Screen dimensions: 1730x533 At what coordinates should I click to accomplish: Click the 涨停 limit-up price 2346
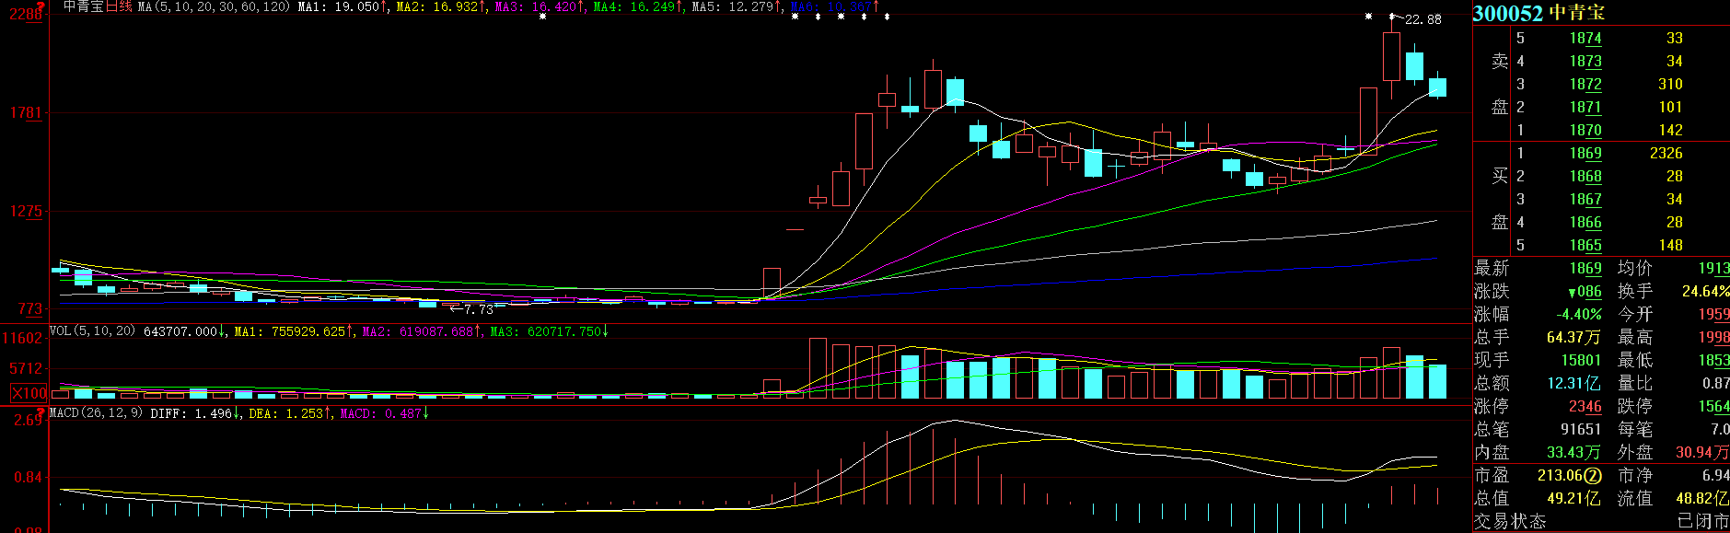[1585, 407]
